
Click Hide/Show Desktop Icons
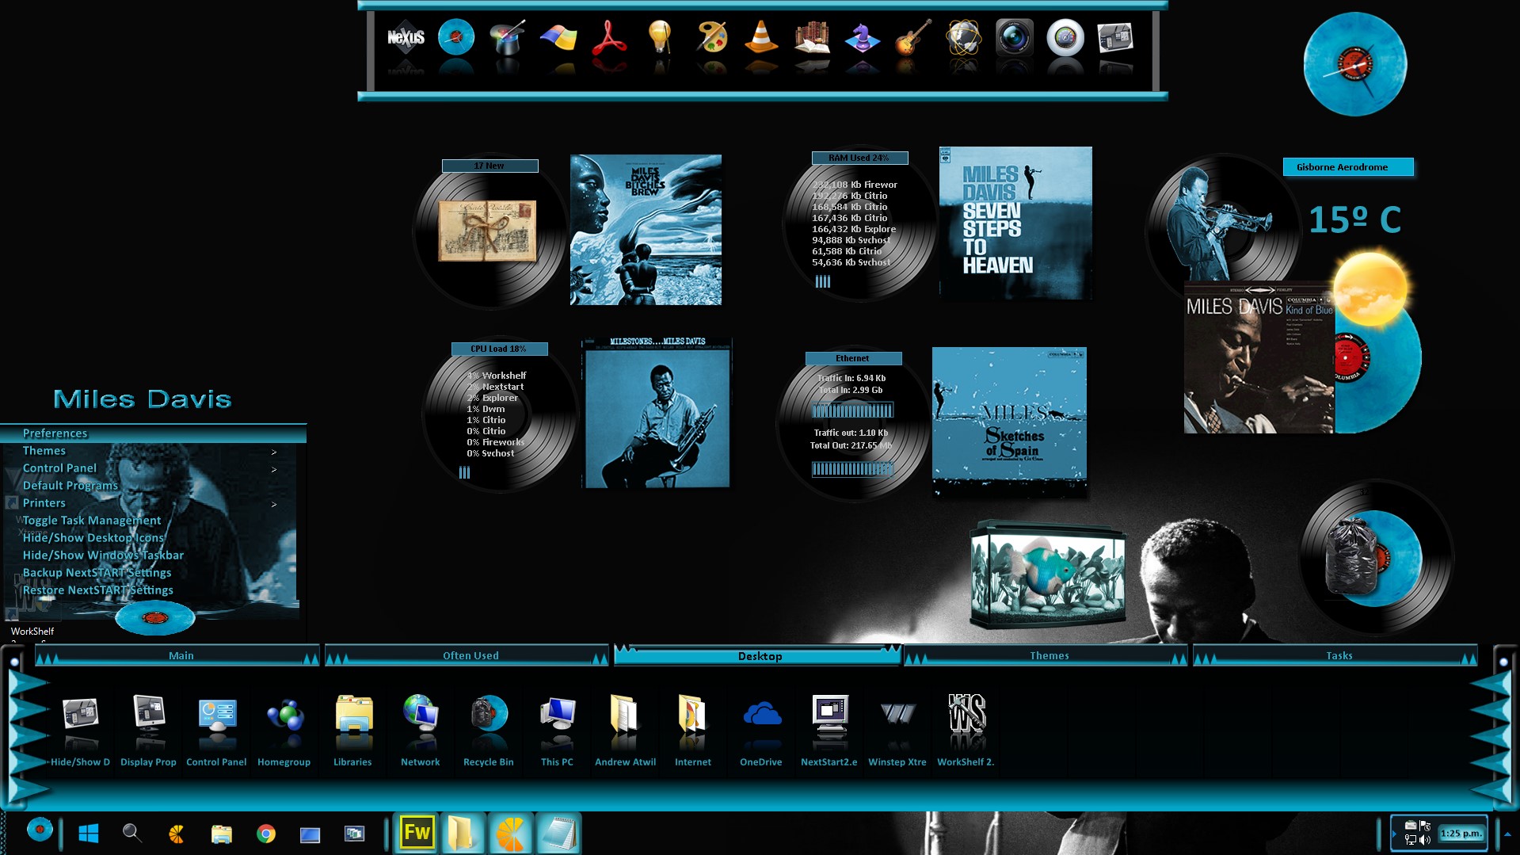93,538
